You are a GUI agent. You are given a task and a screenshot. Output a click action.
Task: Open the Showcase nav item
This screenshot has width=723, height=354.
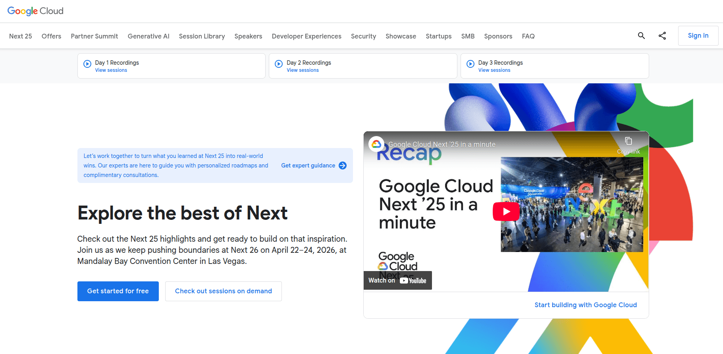tap(401, 36)
